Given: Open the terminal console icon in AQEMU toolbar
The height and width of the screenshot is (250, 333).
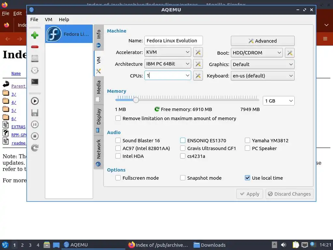Looking at the screenshot, I should pyautogui.click(x=34, y=82).
